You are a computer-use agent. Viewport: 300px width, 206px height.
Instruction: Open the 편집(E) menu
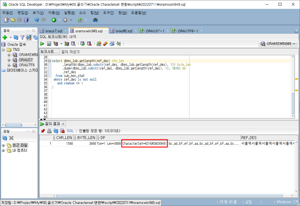(x=23, y=13)
